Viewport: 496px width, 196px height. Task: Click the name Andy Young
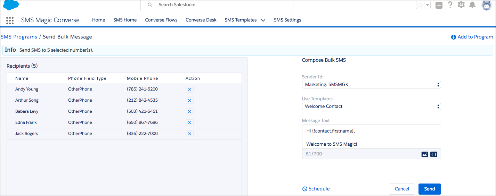(27, 89)
